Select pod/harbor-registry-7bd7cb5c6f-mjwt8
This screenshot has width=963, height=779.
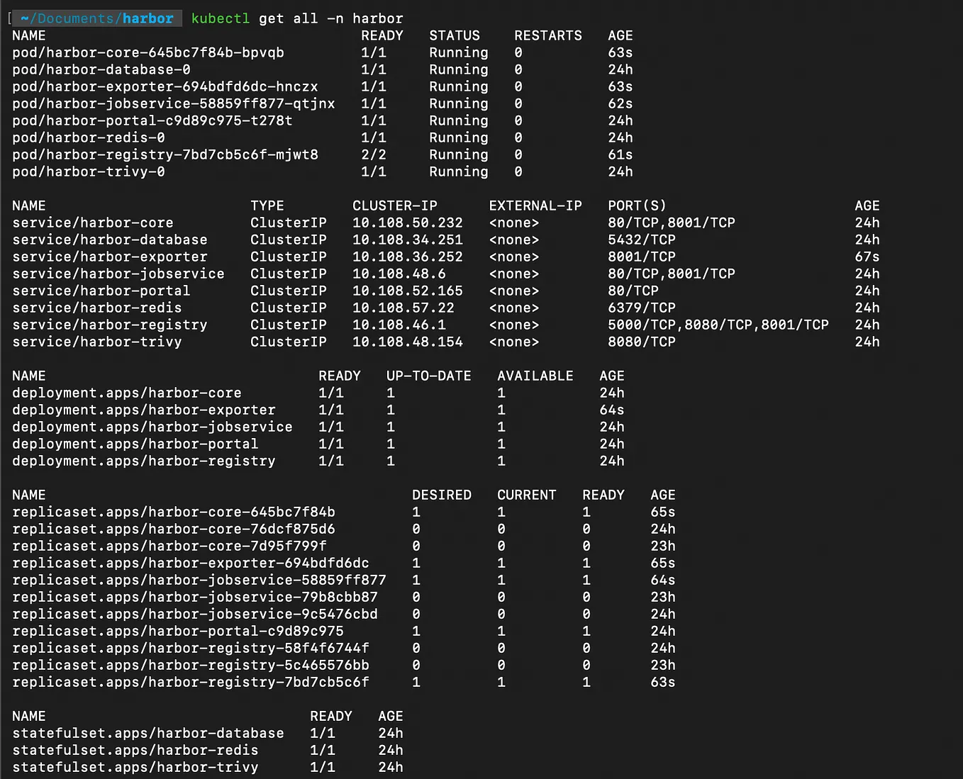tap(165, 155)
